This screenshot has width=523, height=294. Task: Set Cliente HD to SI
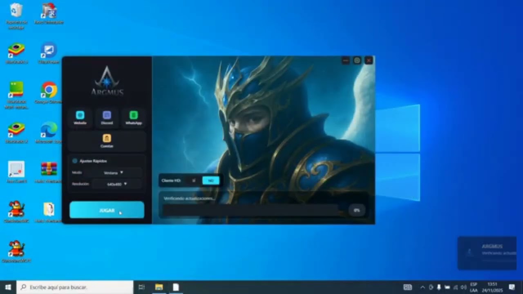point(194,180)
